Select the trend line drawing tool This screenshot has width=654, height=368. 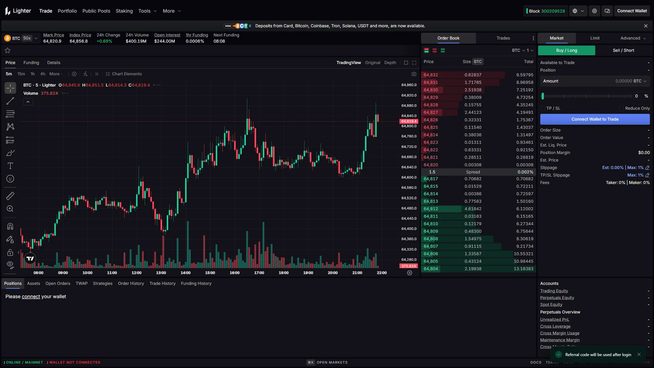pyautogui.click(x=10, y=101)
